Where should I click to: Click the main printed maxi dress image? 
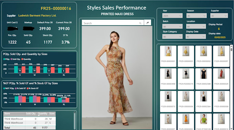pyautogui.click(x=117, y=78)
